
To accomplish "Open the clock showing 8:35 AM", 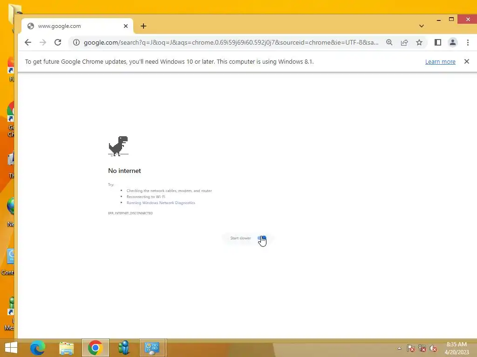I will [457, 348].
